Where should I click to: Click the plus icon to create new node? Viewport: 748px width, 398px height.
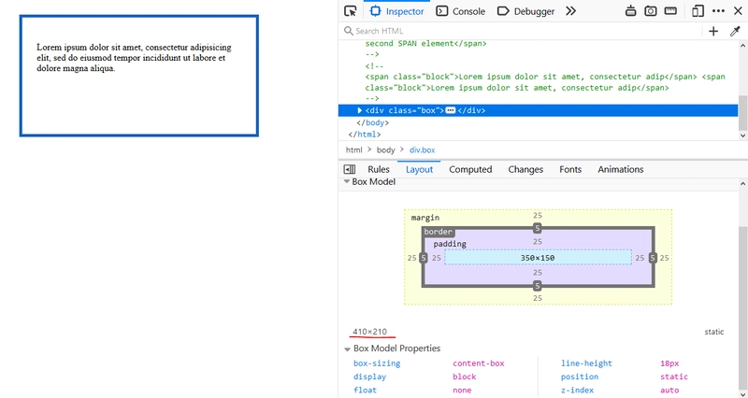(x=713, y=31)
